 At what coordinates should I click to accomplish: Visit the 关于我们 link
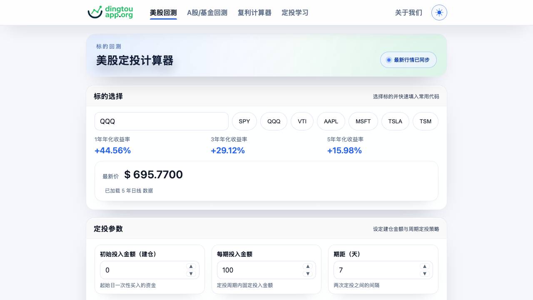(x=408, y=12)
